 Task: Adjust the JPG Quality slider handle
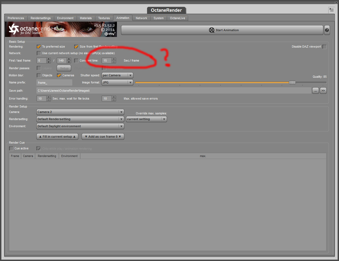click(x=292, y=82)
